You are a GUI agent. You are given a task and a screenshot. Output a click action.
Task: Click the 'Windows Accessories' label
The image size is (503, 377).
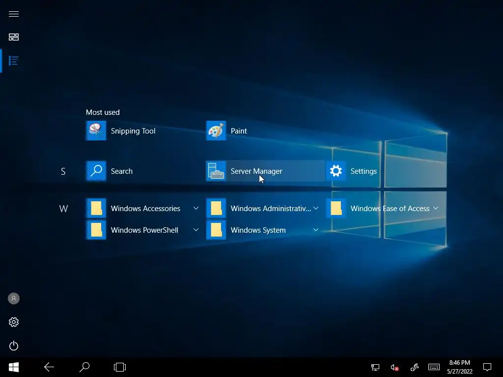pos(145,208)
